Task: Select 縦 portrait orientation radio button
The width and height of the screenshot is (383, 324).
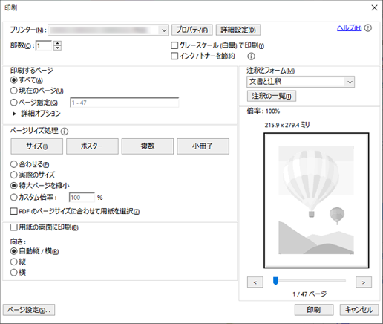Action: (14, 262)
